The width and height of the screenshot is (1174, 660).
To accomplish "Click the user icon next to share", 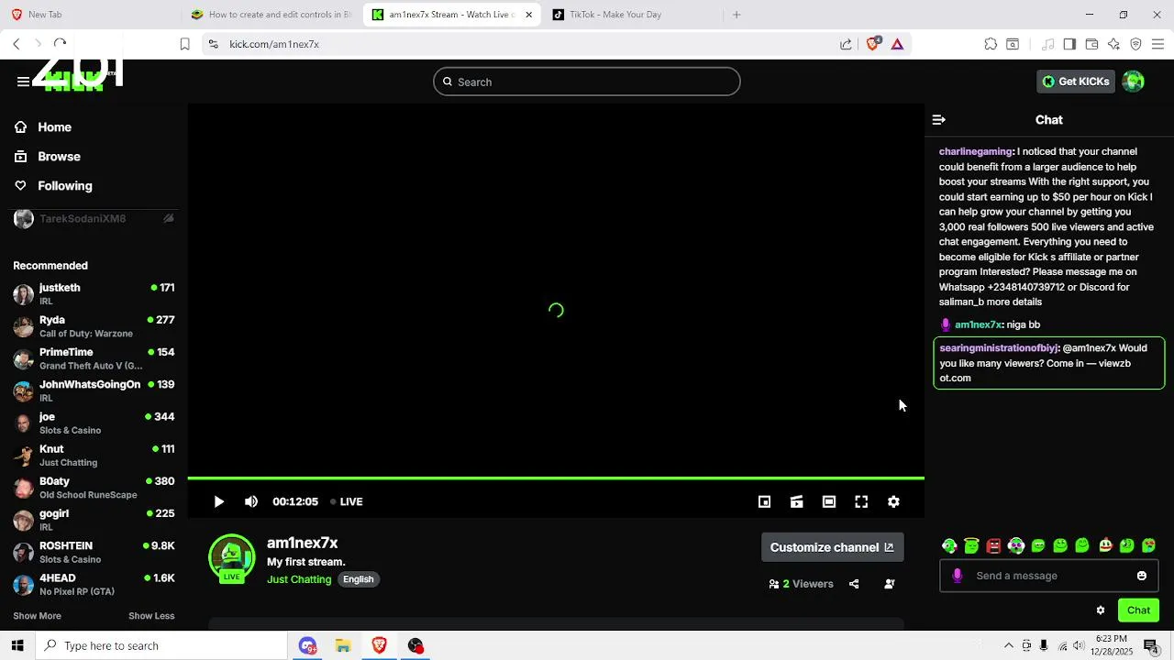I will 889,584.
